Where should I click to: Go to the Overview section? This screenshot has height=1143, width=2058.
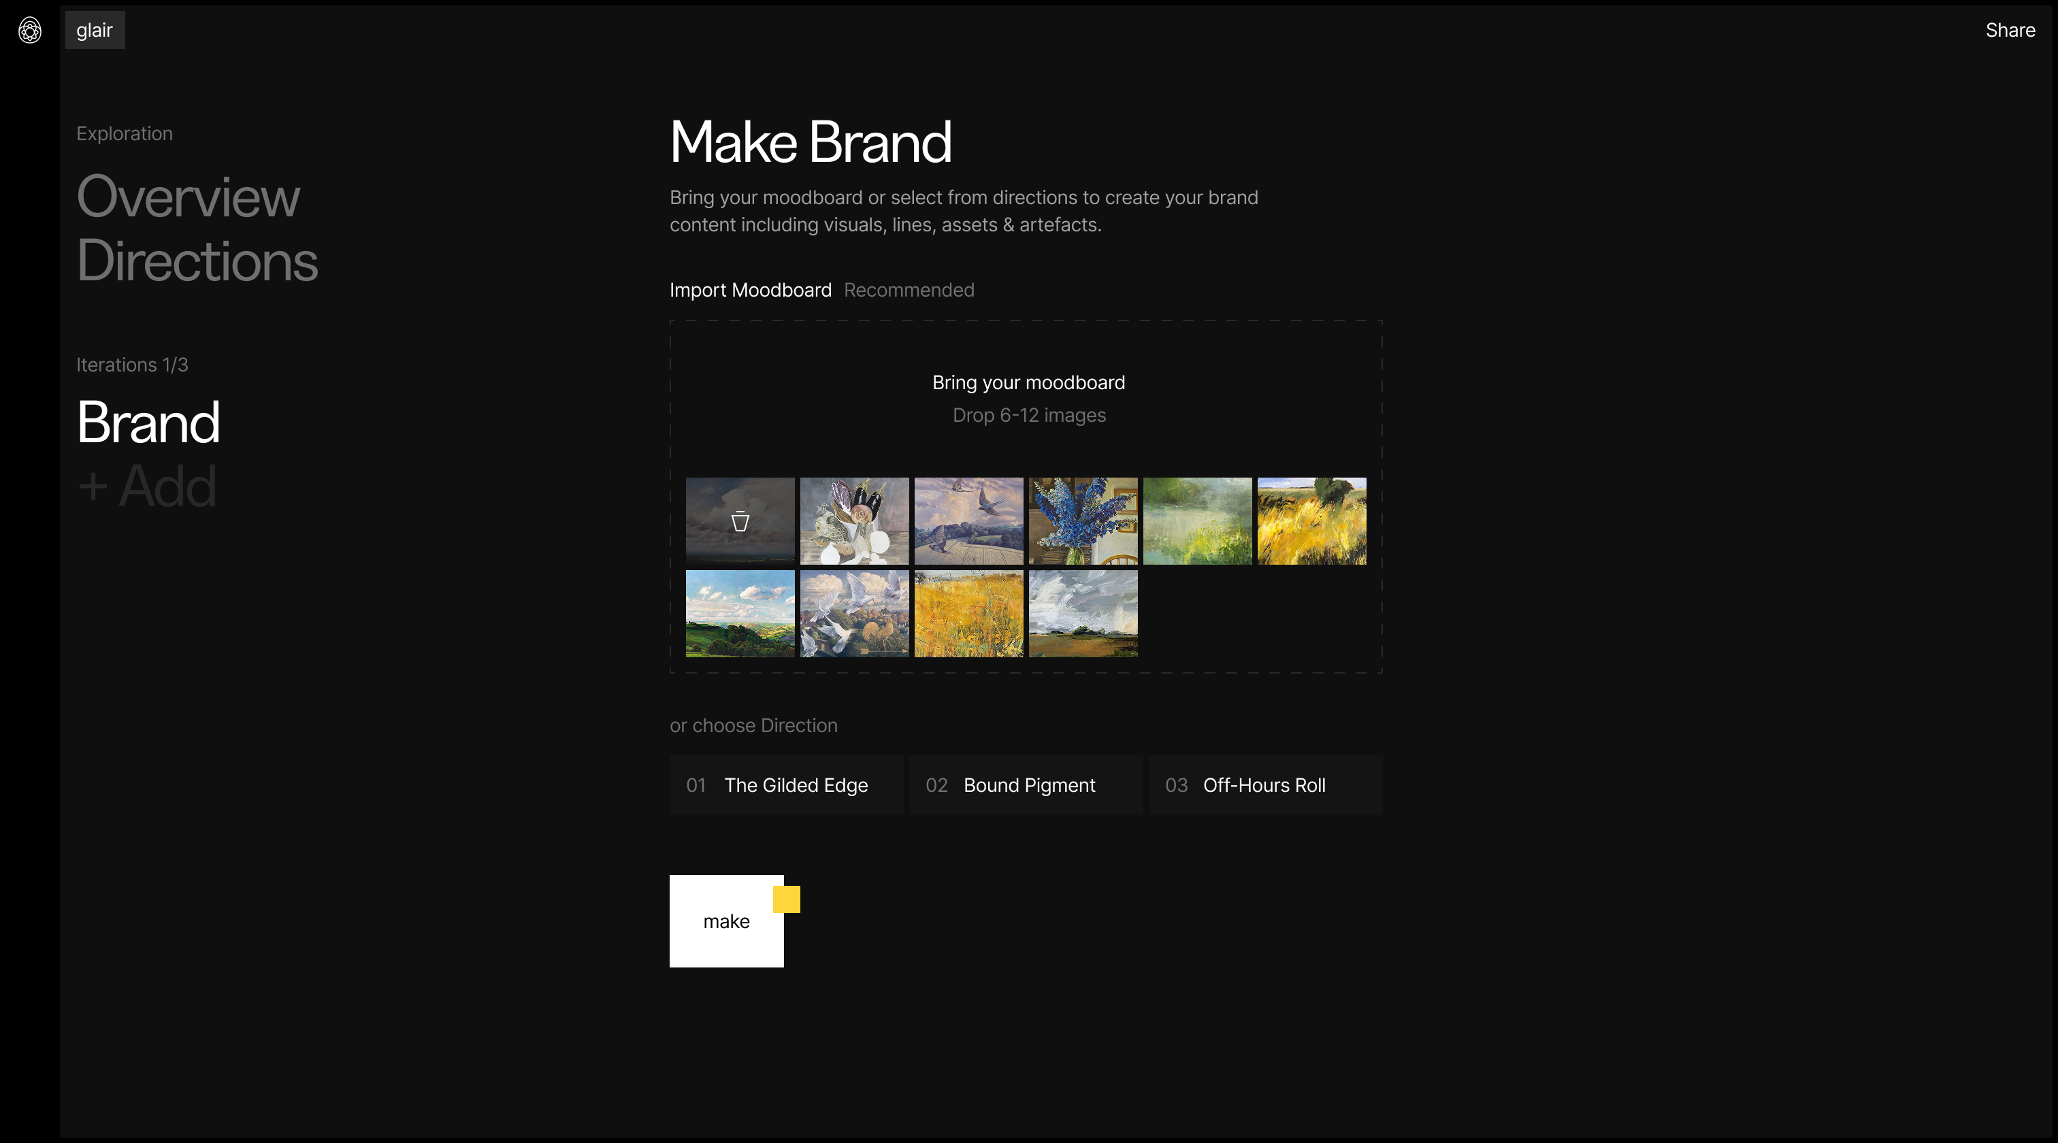pos(188,197)
